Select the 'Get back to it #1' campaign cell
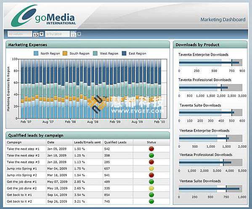The height and width of the screenshot is (209, 252). (x=26, y=195)
